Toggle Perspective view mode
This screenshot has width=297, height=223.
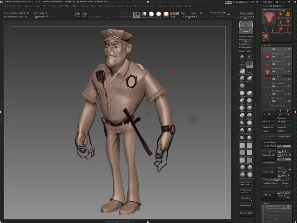(x=249, y=64)
